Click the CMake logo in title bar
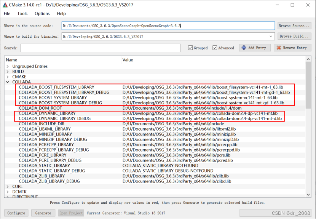The image size is (316, 219). pos(5,5)
